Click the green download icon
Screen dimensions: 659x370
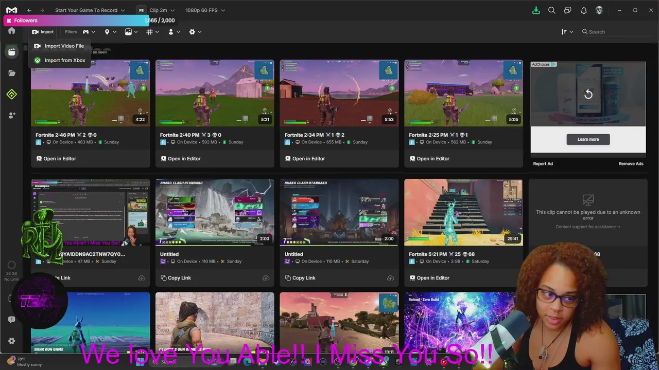tap(536, 10)
